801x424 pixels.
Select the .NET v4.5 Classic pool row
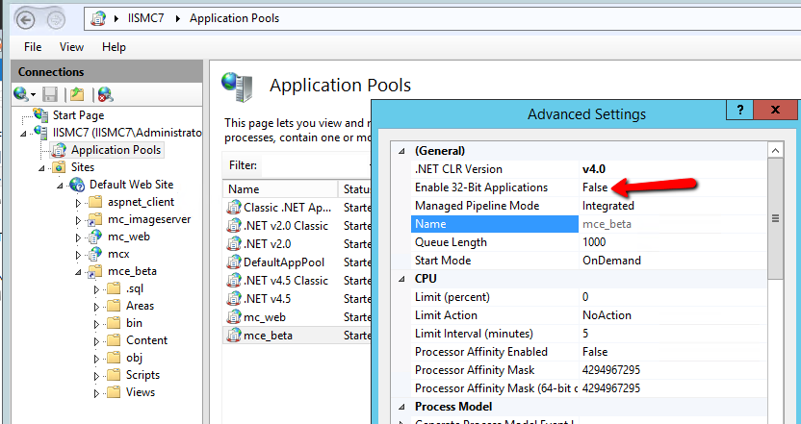click(297, 281)
